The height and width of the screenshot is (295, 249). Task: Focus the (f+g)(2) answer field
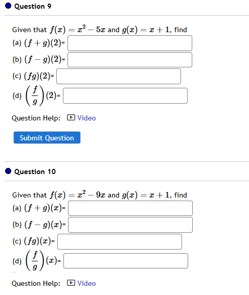pos(130,43)
